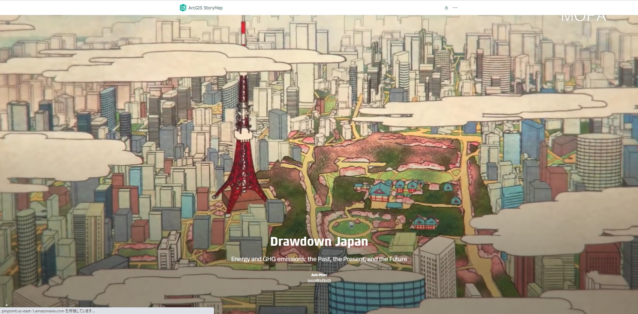
Task: Click the MOFA watermark text
Action: (583, 17)
